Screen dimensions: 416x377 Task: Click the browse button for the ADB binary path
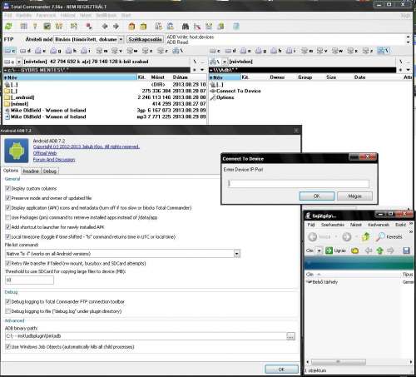point(290,336)
